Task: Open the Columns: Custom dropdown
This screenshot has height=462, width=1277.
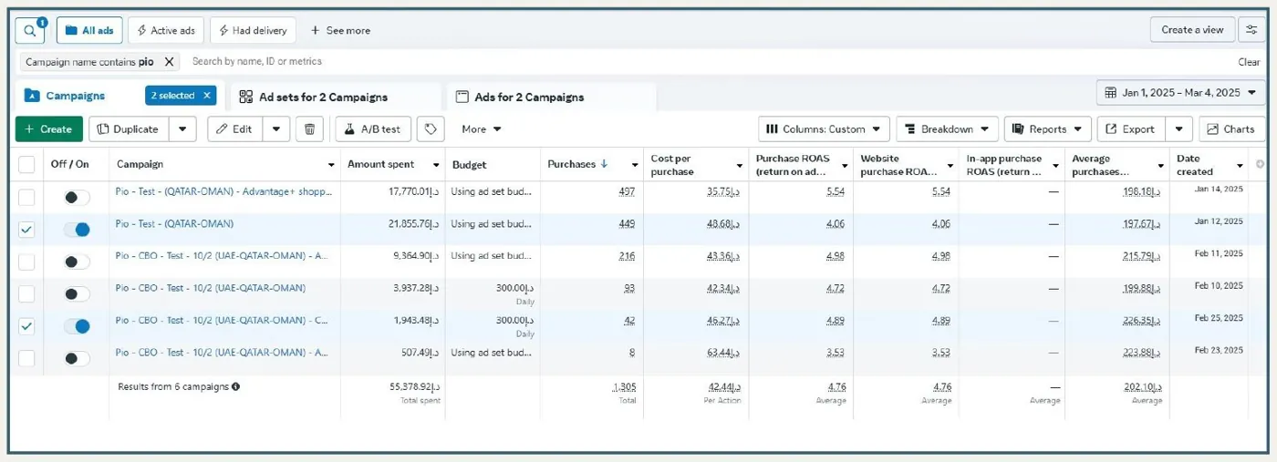Action: click(x=825, y=129)
